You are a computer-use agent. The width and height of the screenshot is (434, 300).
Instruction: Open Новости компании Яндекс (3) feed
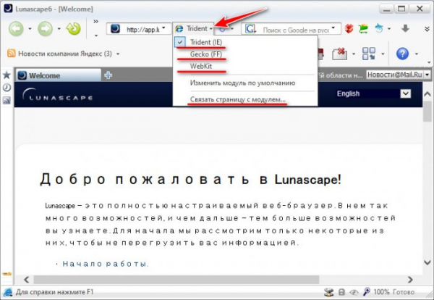coord(65,54)
